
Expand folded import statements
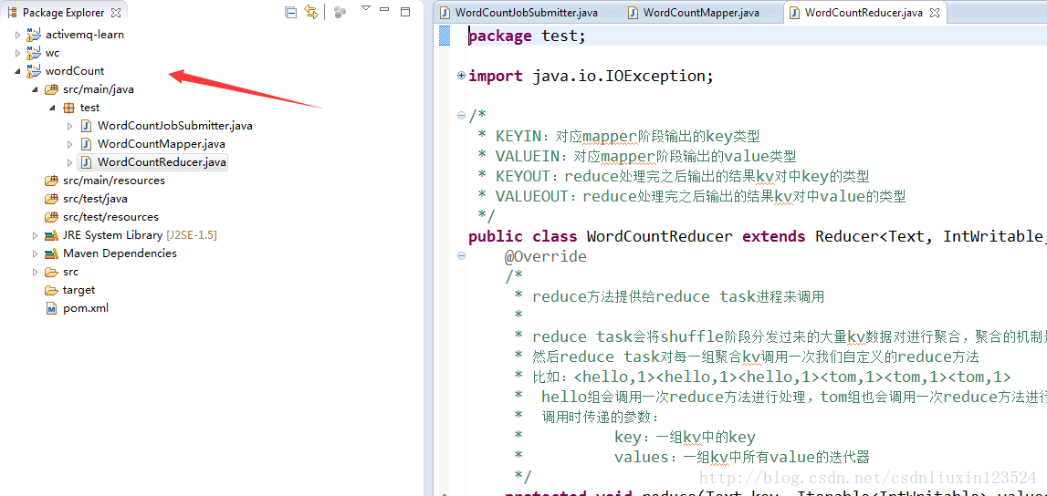(x=461, y=76)
